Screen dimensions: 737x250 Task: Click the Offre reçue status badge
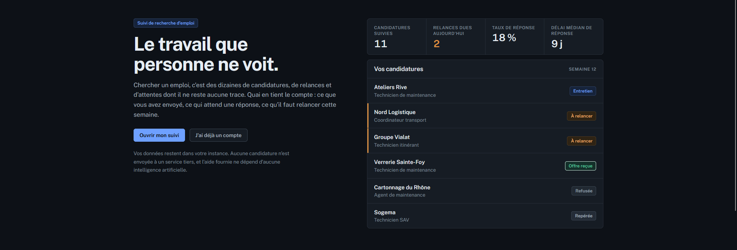coord(580,166)
